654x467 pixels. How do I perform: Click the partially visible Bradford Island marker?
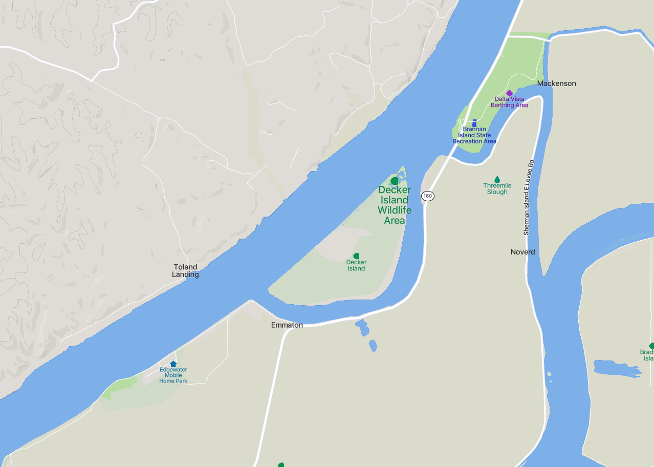tap(651, 346)
